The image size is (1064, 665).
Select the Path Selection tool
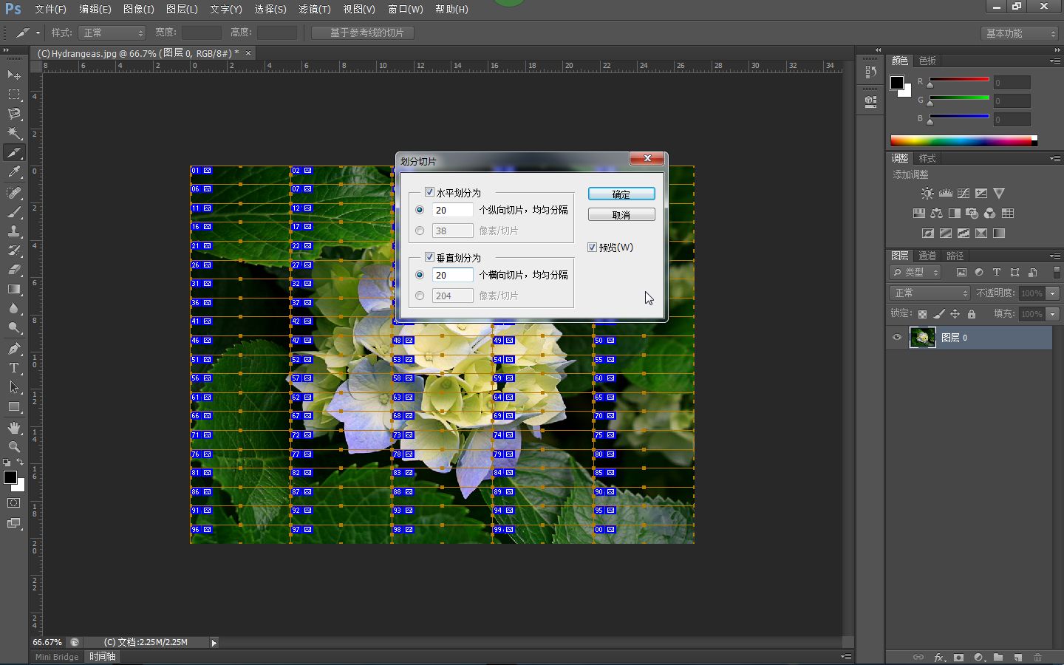click(x=14, y=387)
